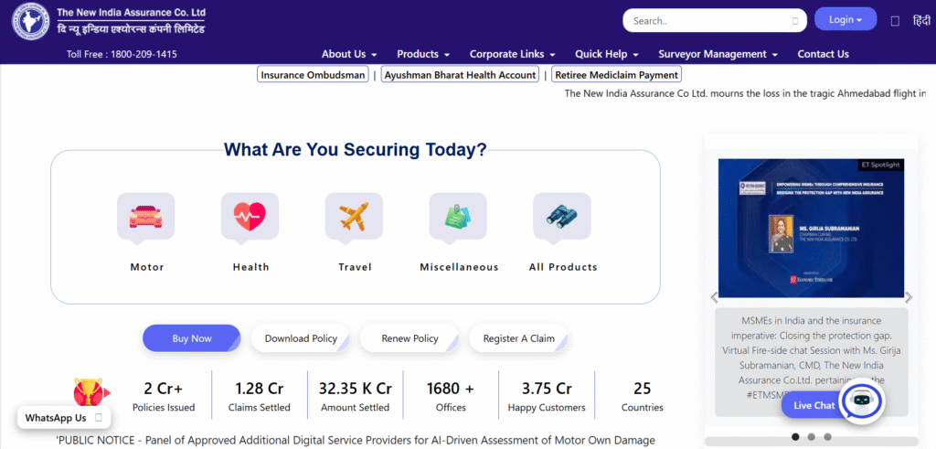
Task: Open the Contact Us page
Action: [824, 54]
